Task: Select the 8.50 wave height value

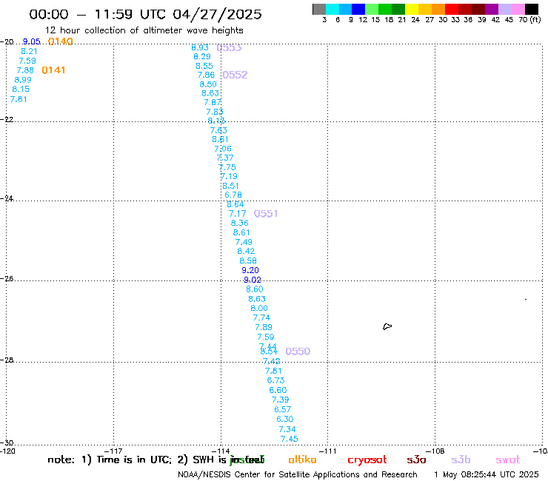Action: coord(208,84)
